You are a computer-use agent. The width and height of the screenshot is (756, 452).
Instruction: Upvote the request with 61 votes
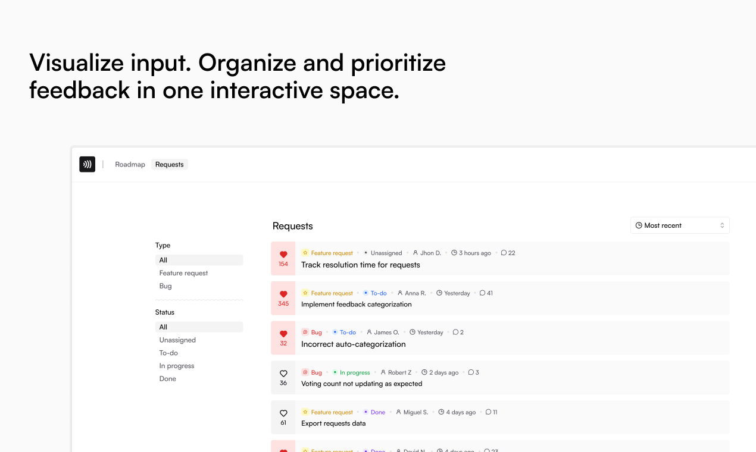pyautogui.click(x=283, y=418)
